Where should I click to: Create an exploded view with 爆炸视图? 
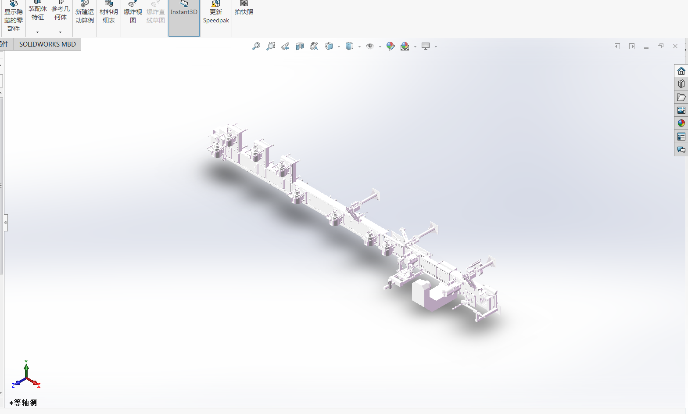click(x=133, y=13)
